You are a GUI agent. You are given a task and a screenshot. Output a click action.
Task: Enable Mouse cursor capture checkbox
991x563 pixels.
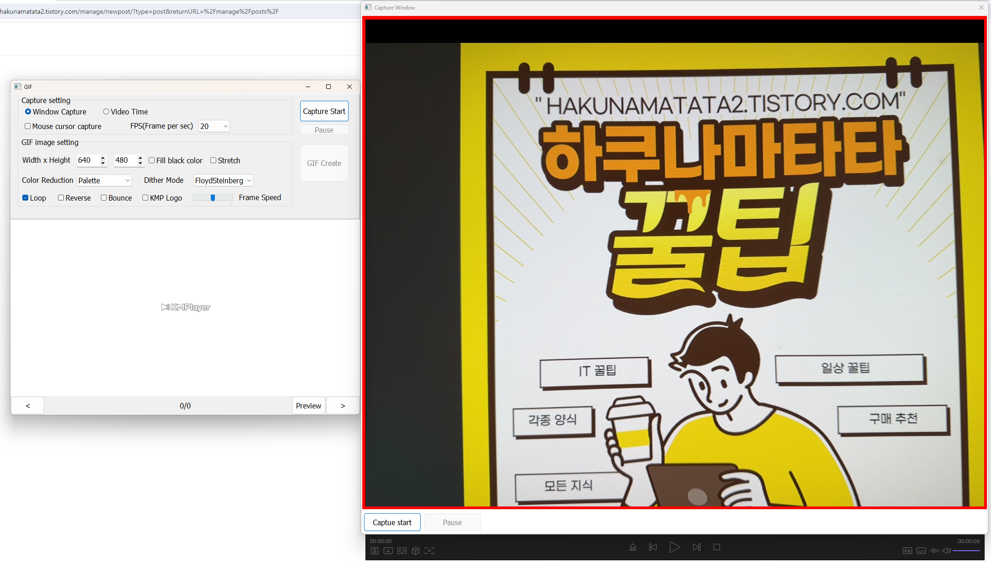point(28,126)
